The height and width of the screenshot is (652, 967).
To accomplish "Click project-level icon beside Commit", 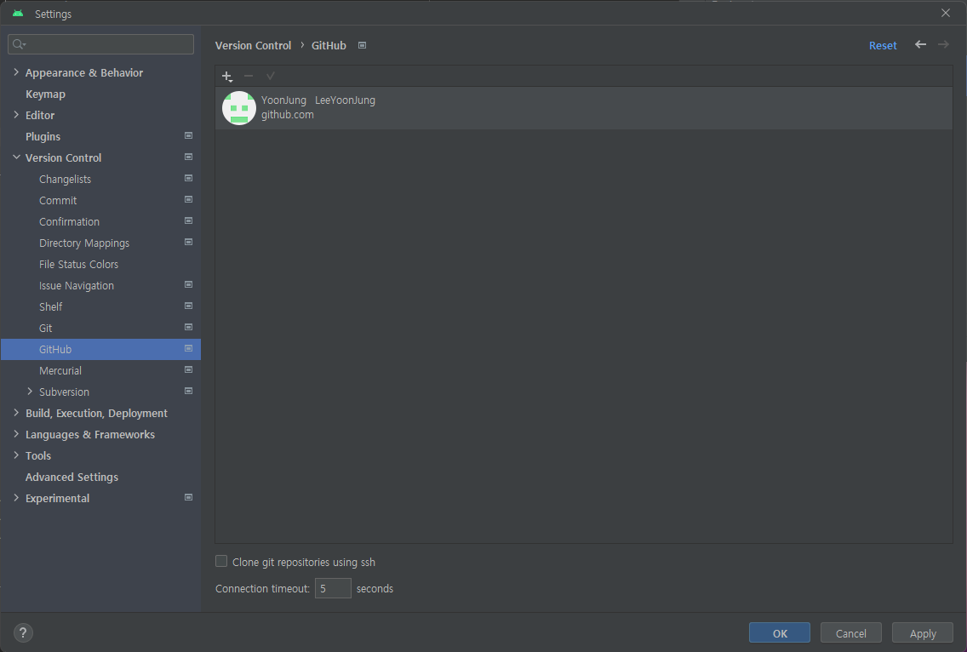I will (189, 200).
